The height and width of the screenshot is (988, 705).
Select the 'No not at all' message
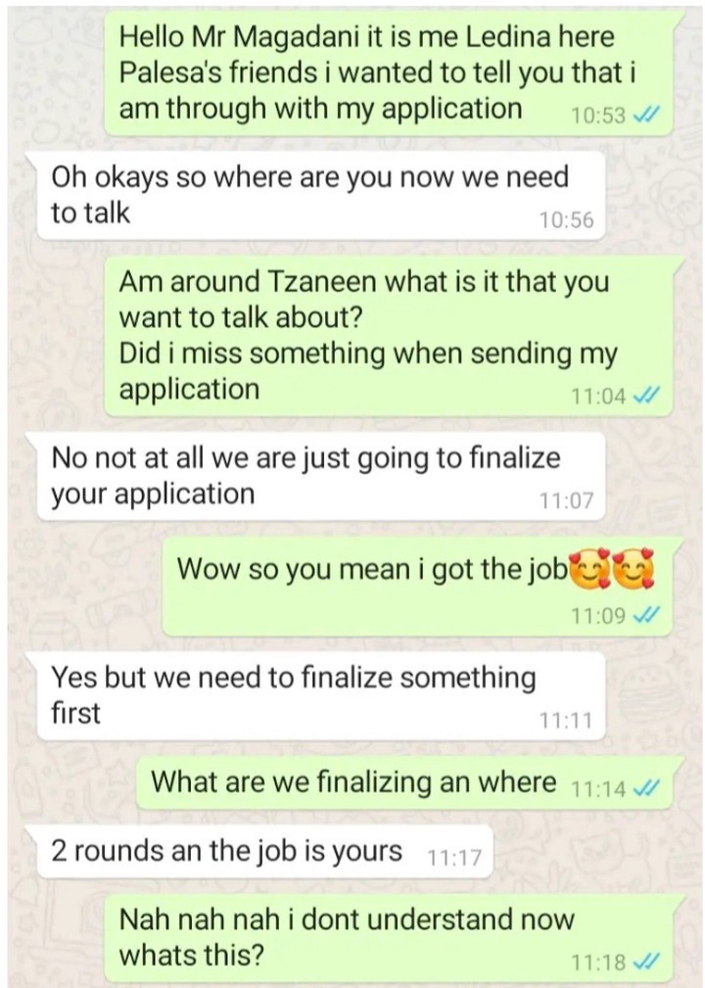pos(318,476)
